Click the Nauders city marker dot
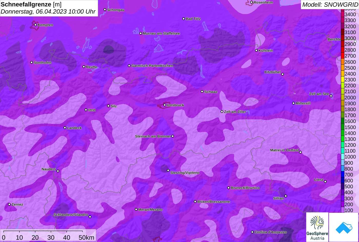The height and width of the screenshot is (242, 359). click(x=58, y=171)
